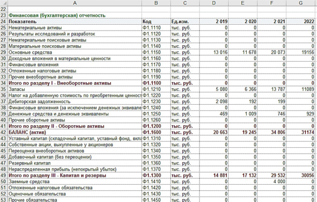The image size is (317, 202).
Task: Select cash value '929' for 2022
Action: tap(300, 114)
